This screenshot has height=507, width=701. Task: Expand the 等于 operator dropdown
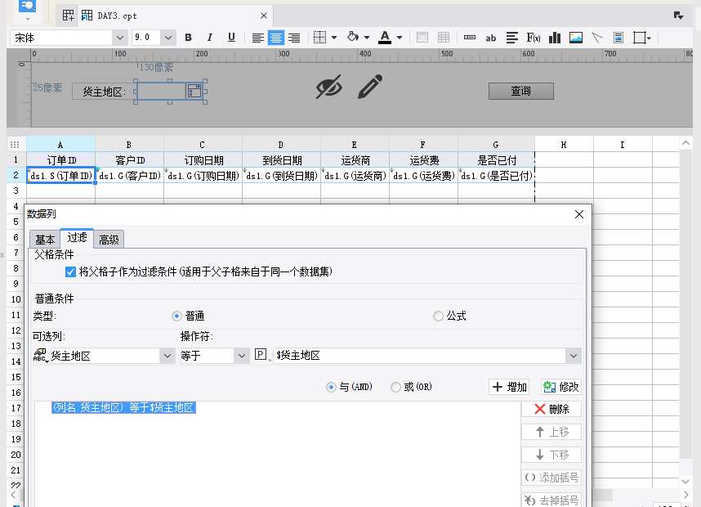(x=241, y=356)
